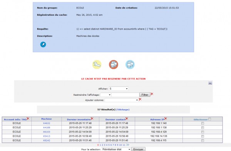
Task: Go to results page 5
Action: pyautogui.click(x=109, y=145)
